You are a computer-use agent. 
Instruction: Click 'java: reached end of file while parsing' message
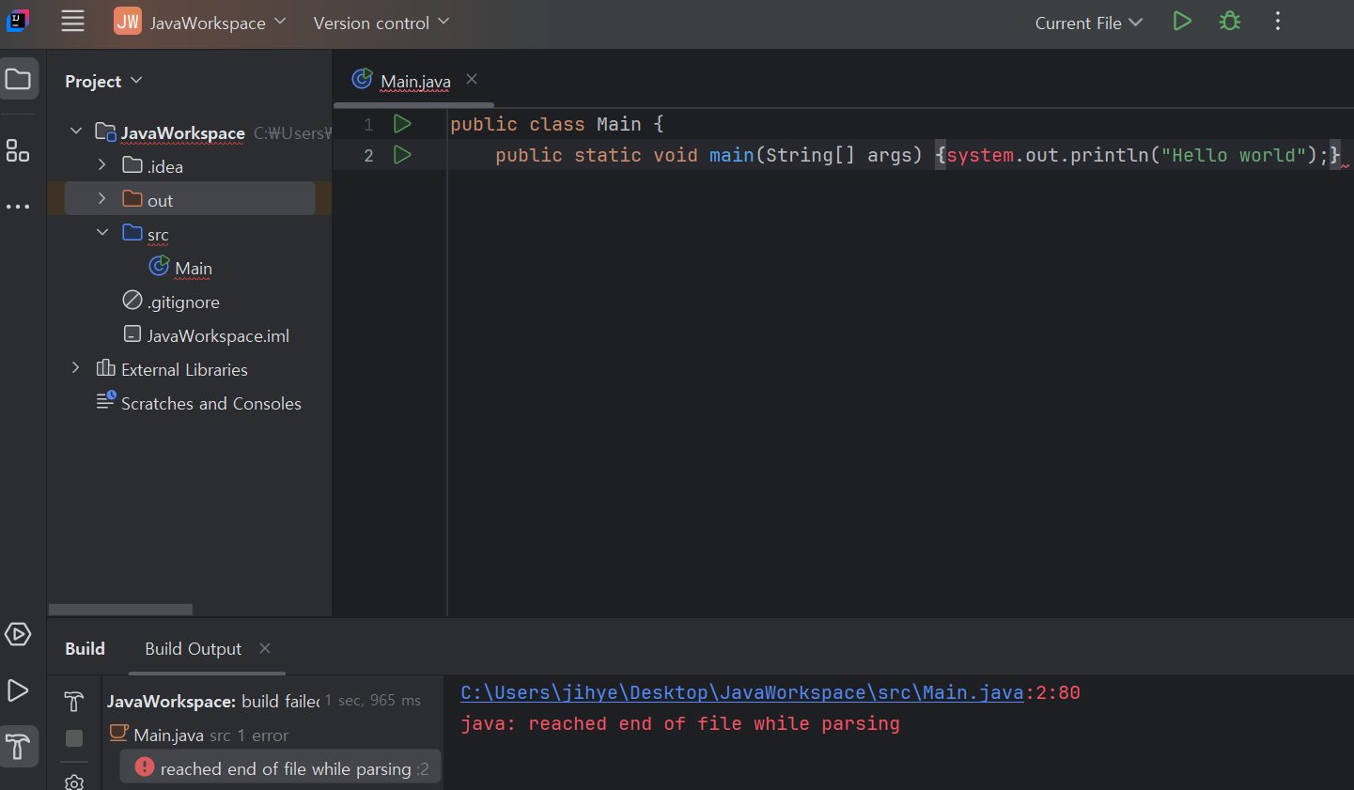click(x=680, y=723)
